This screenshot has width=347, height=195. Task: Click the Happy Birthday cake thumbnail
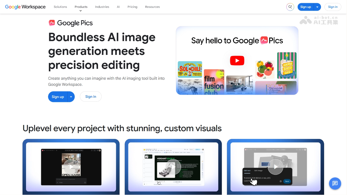(287, 66)
